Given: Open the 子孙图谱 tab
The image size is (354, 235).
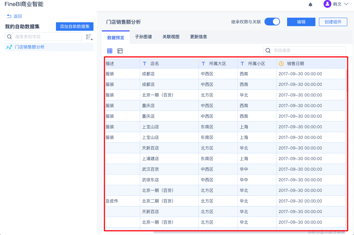Looking at the screenshot, I should 143,37.
